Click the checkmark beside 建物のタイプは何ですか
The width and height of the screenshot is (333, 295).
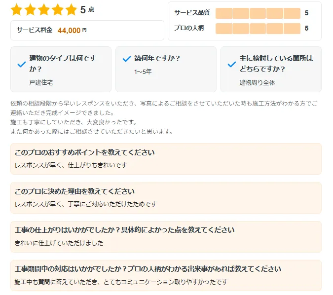tap(21, 64)
